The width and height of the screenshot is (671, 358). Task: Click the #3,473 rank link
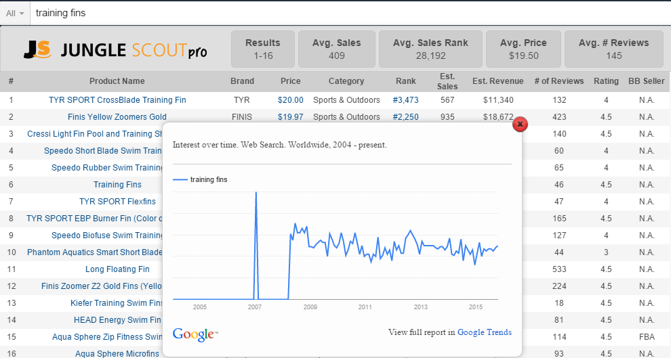point(406,100)
